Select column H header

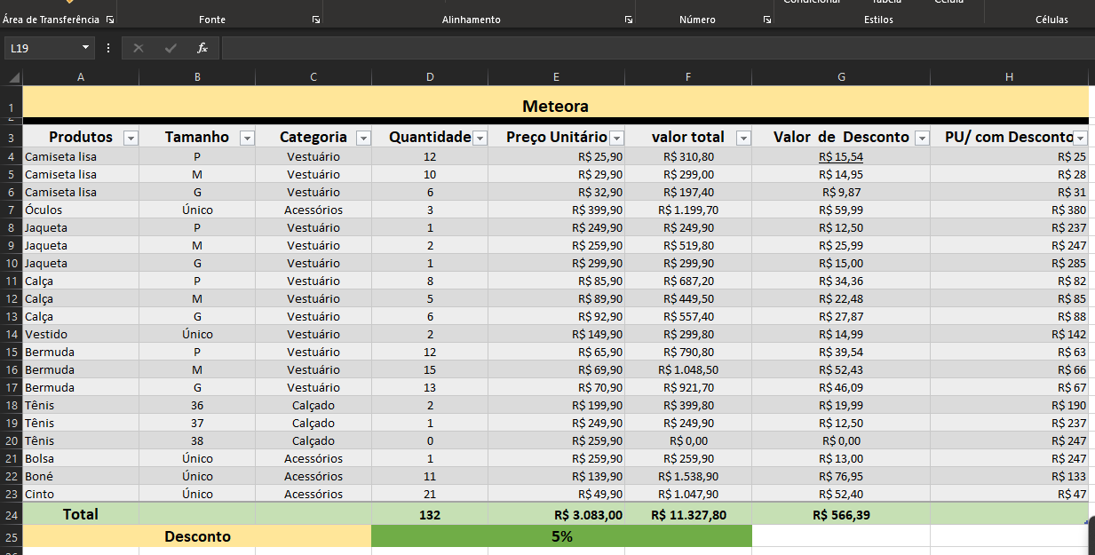click(x=1009, y=77)
